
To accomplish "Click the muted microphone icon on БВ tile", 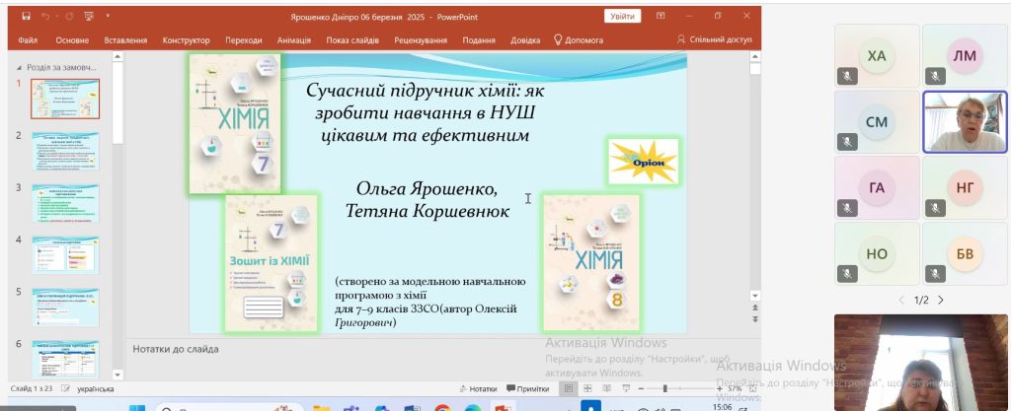I will pyautogui.click(x=935, y=273).
